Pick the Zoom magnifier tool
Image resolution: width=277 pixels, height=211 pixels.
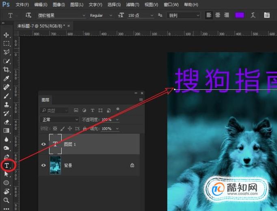point(6,200)
